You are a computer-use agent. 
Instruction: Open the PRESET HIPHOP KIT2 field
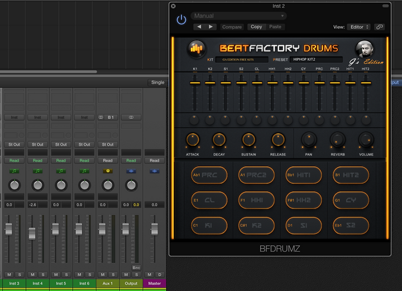(x=316, y=60)
